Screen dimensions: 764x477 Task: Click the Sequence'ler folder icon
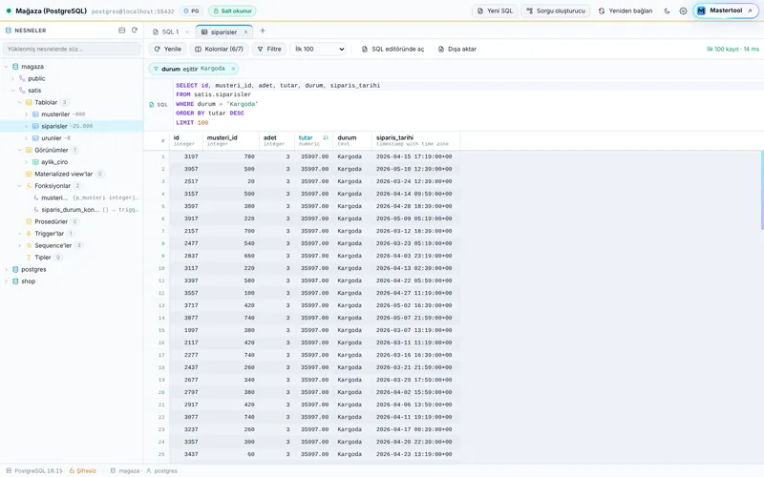pyautogui.click(x=29, y=245)
